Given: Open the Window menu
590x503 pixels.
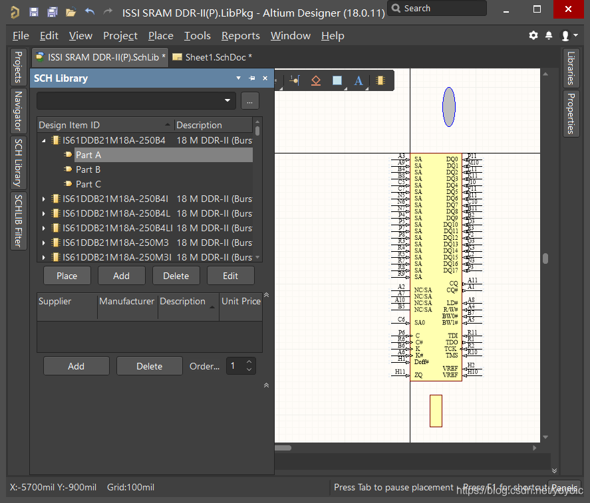Looking at the screenshot, I should (291, 36).
